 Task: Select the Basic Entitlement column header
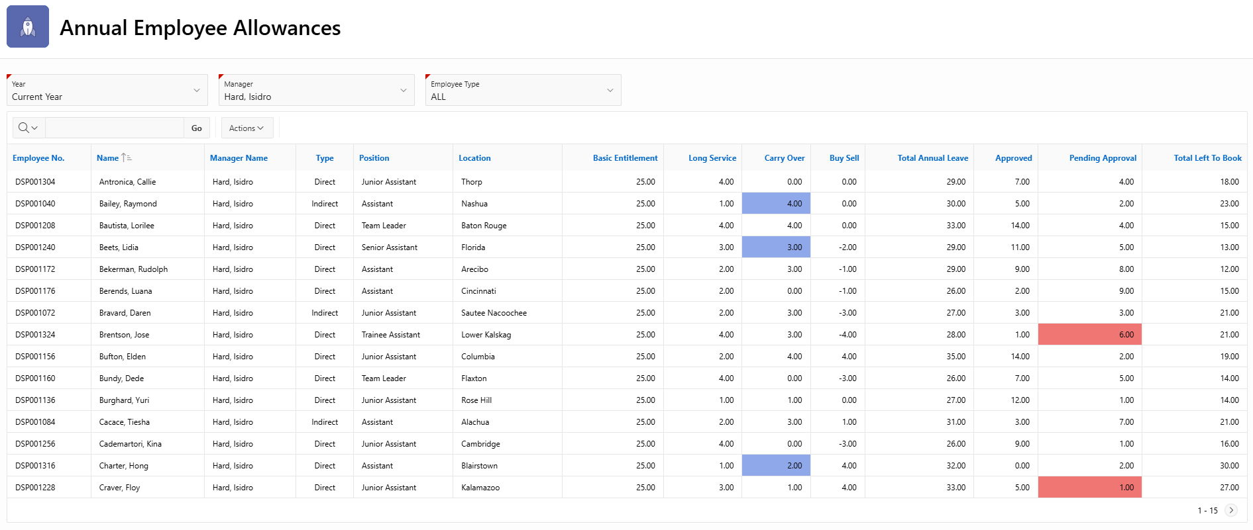pos(625,158)
